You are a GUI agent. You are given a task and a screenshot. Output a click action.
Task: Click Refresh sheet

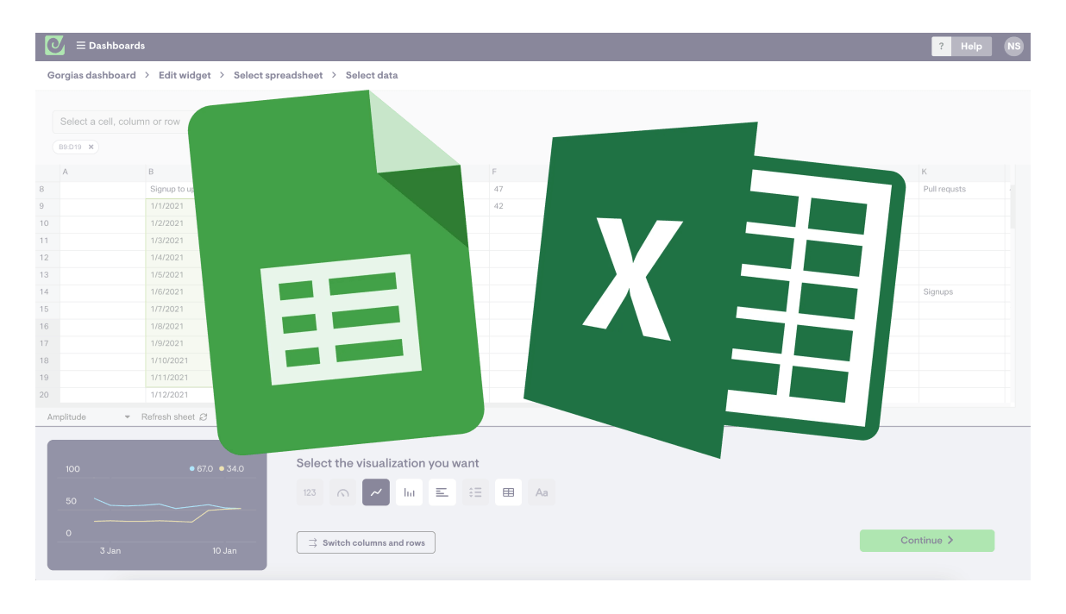pyautogui.click(x=174, y=417)
